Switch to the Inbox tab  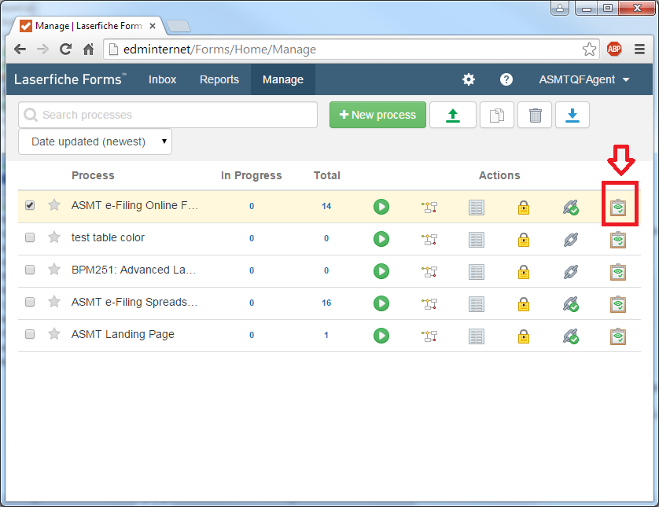pos(162,79)
